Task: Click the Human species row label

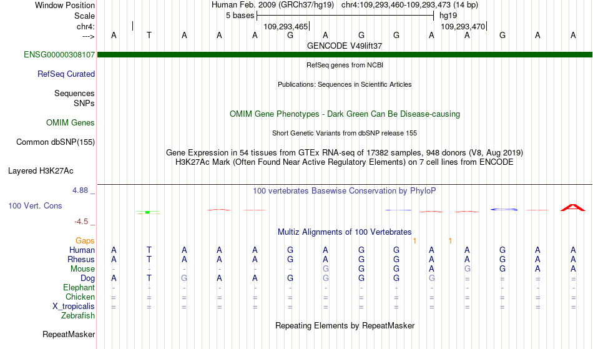Action: [82, 250]
